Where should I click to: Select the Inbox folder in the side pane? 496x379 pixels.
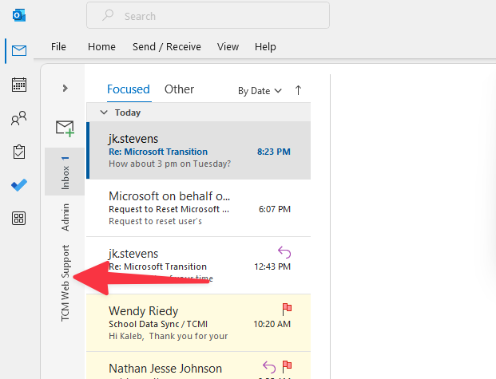(65, 172)
